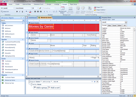Click the Format Painter brush icon
This screenshot has width=136, height=97.
40,8
